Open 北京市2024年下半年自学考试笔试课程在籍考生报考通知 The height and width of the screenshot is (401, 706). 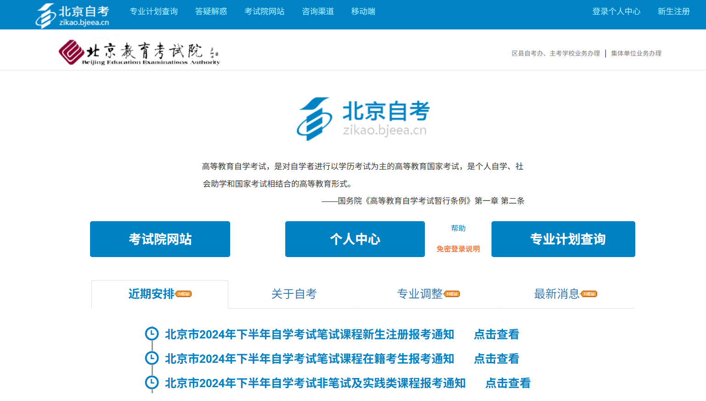click(x=310, y=359)
